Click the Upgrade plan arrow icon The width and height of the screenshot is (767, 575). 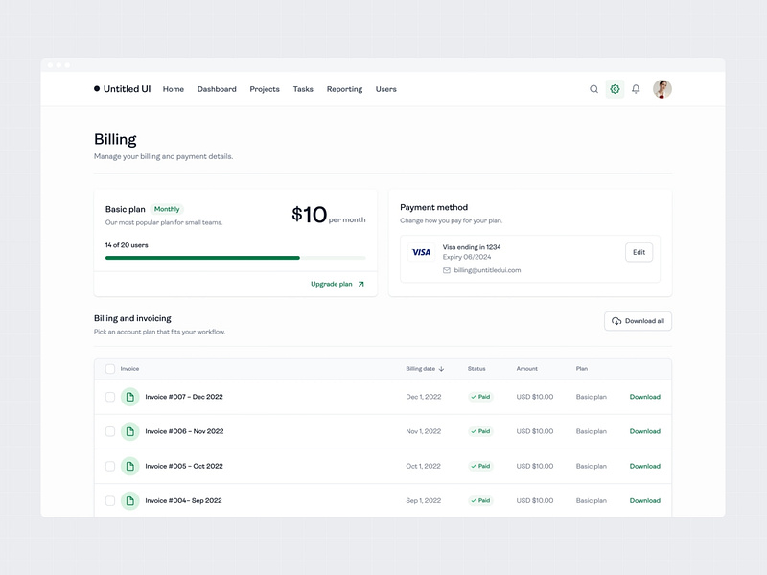pos(361,284)
